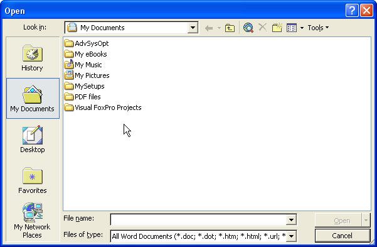Click the Create New Folder icon
The width and height of the screenshot is (377, 247).
click(277, 28)
